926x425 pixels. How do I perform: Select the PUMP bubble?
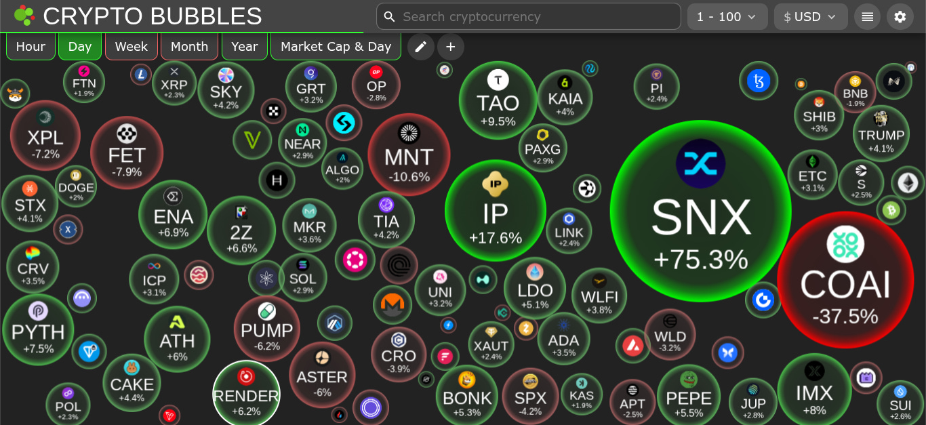267,329
